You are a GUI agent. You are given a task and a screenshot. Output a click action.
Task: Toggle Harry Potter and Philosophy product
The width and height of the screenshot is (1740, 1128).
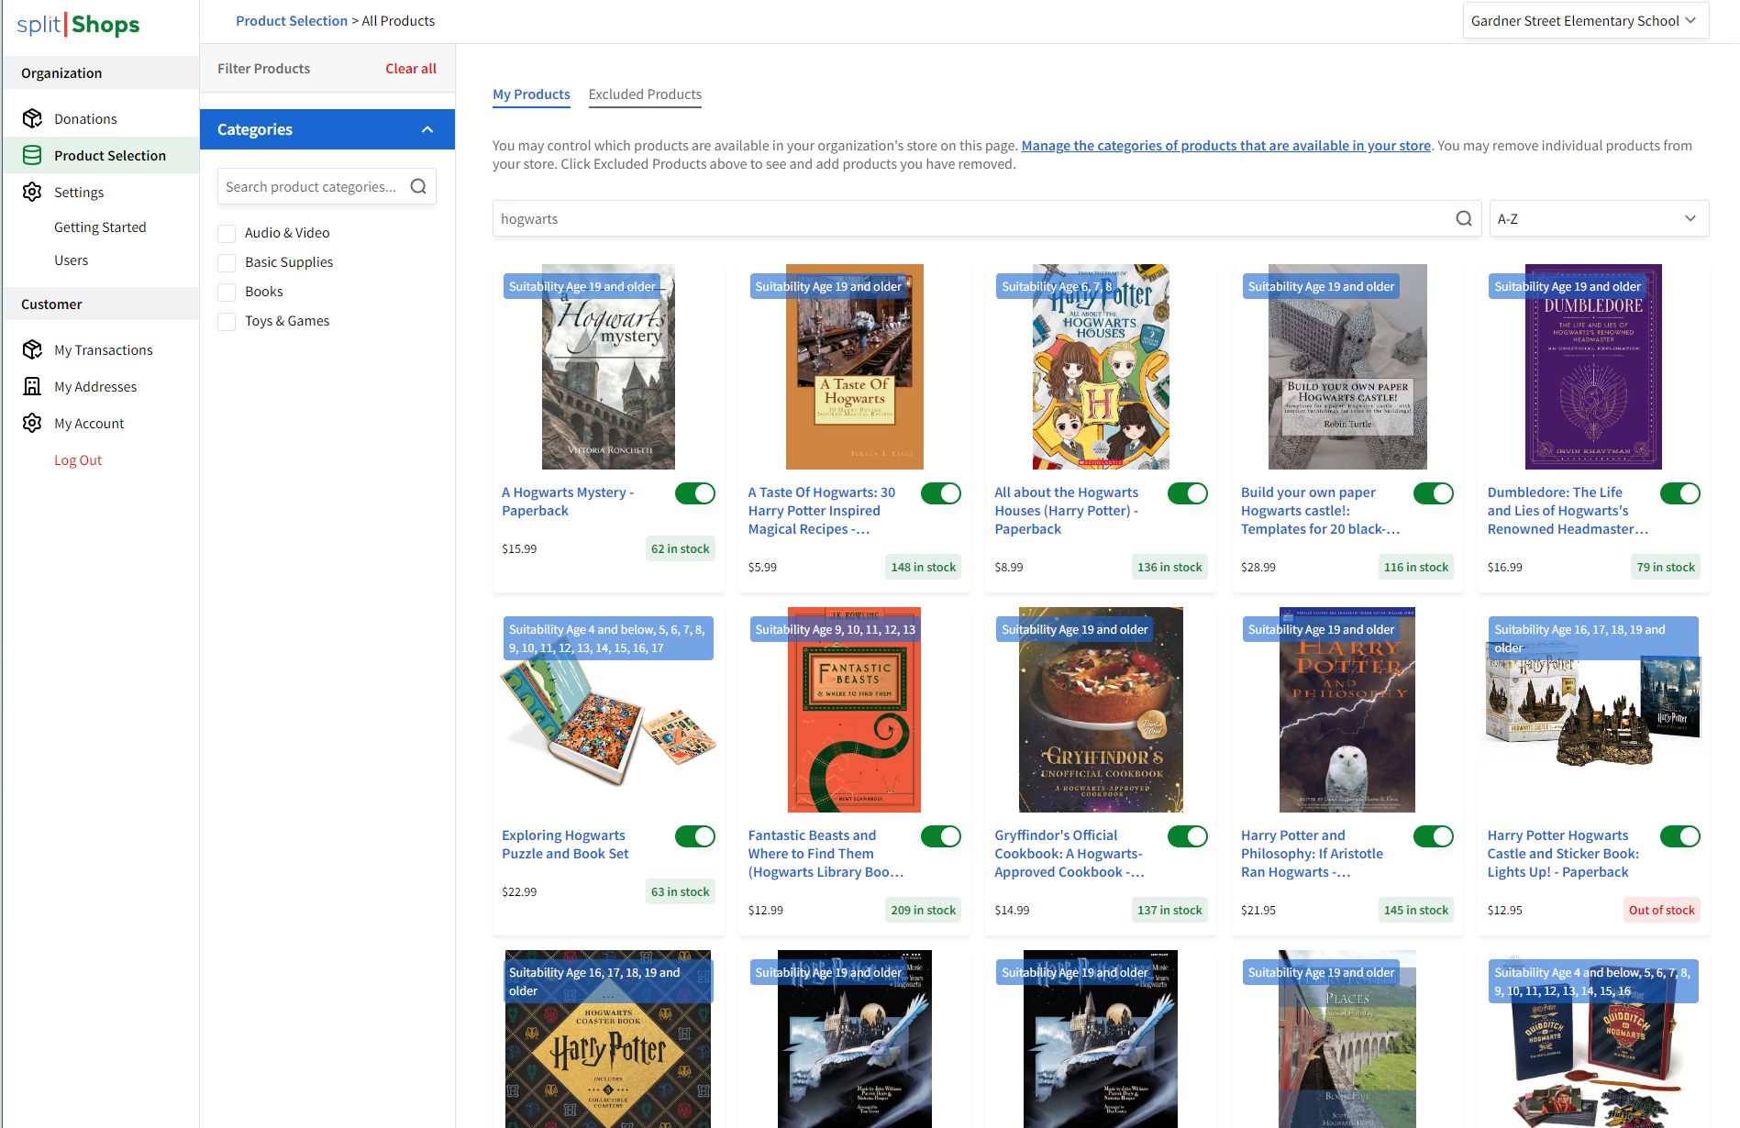pos(1434,836)
